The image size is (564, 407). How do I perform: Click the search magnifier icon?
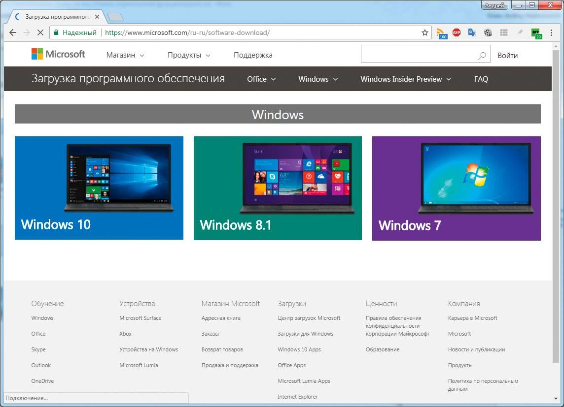tap(482, 56)
